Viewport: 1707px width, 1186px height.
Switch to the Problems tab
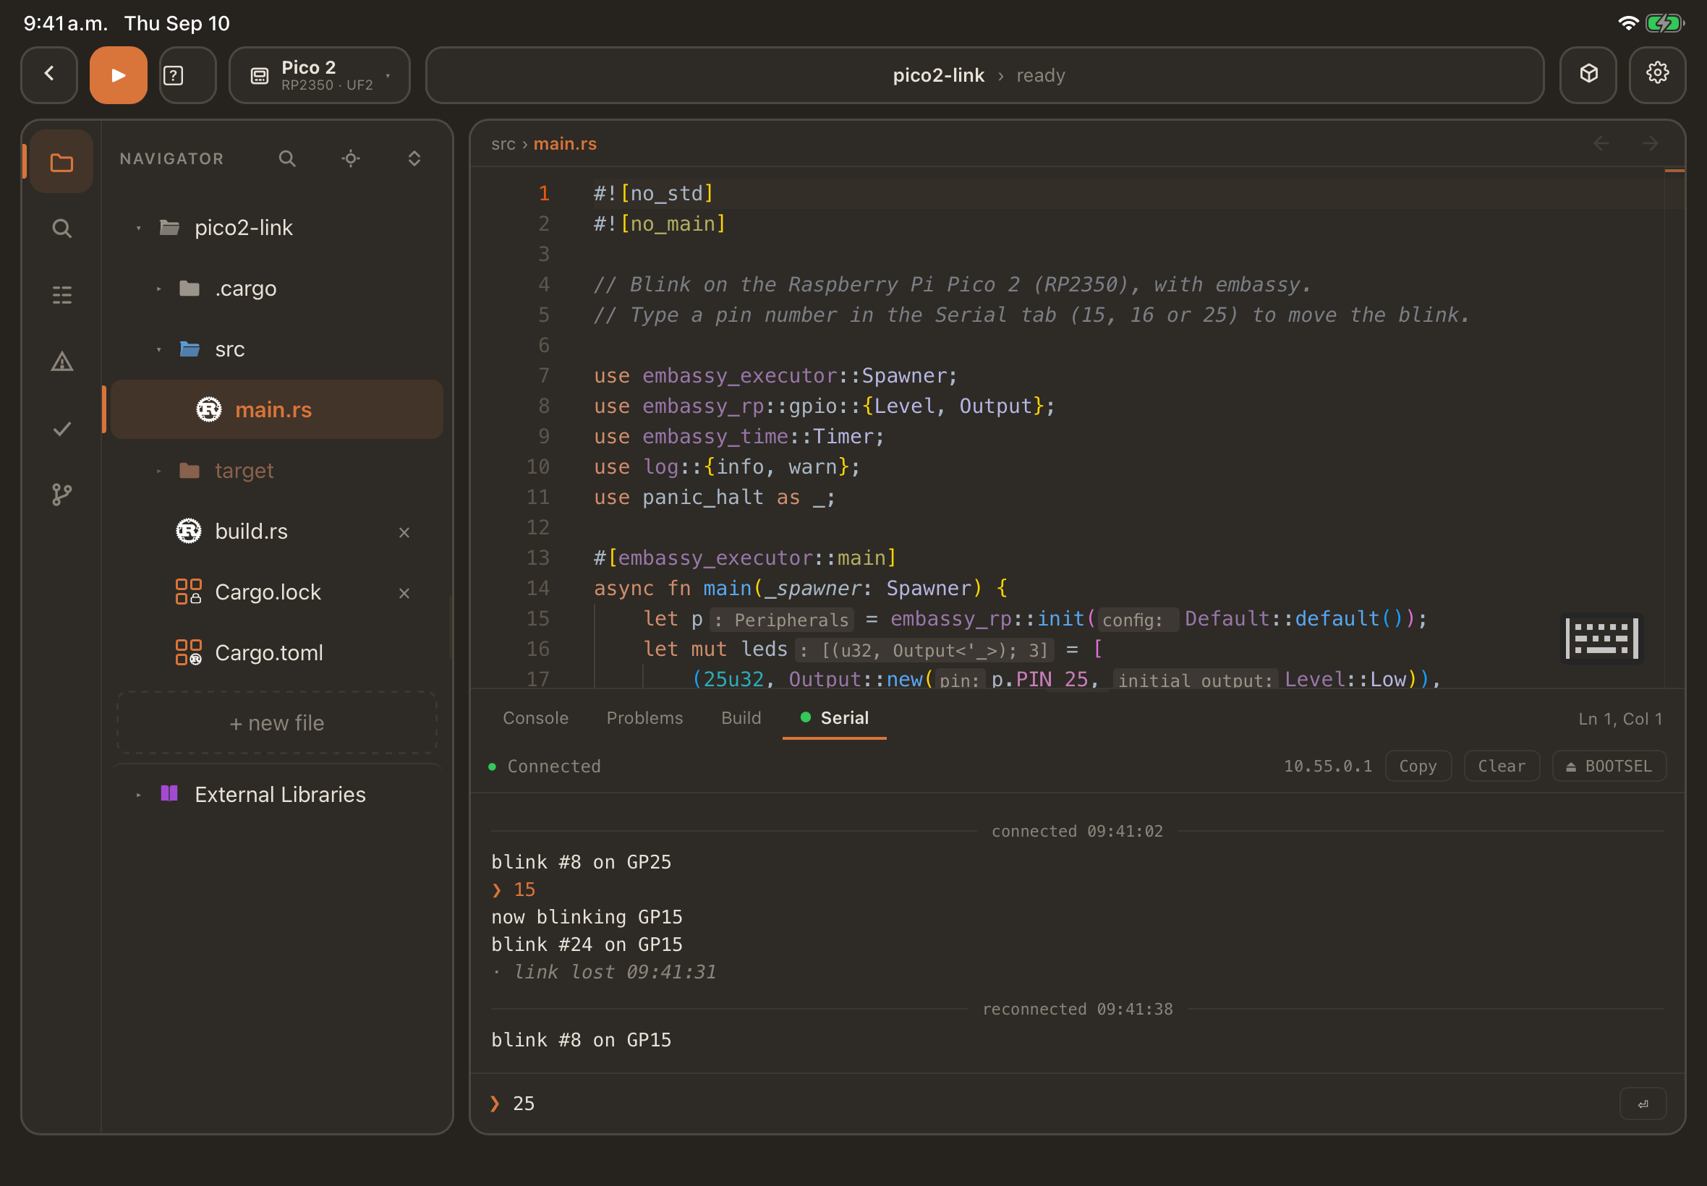click(x=644, y=718)
